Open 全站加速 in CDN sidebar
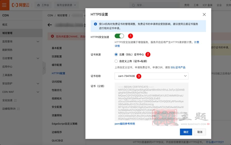Image resolution: width=231 pixels, height=145 pixels. (7, 100)
